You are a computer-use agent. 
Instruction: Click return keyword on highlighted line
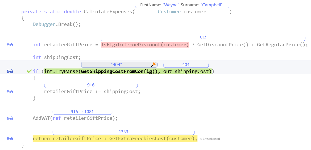(41, 138)
